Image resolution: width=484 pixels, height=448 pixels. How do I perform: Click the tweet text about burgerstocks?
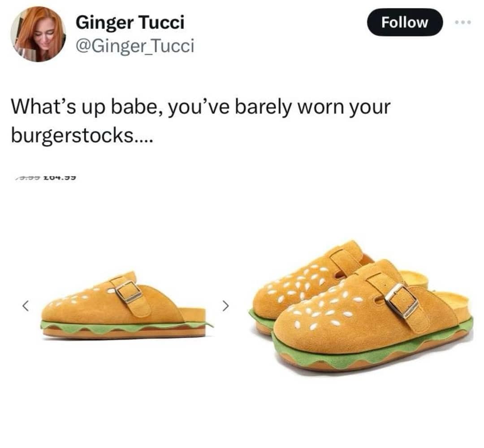pyautogui.click(x=201, y=121)
